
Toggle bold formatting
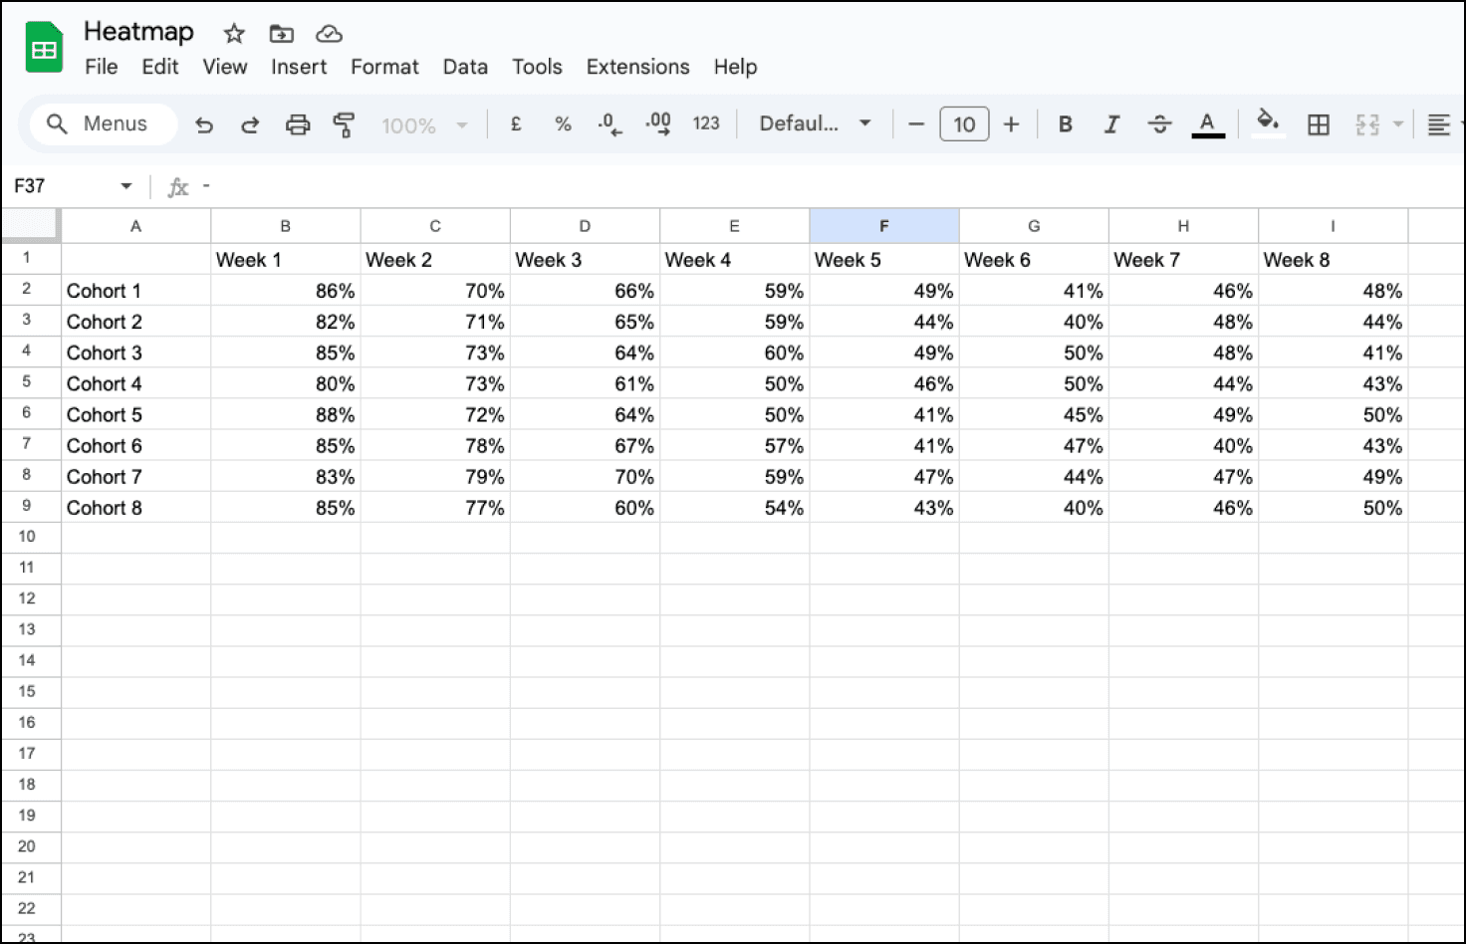[1065, 124]
